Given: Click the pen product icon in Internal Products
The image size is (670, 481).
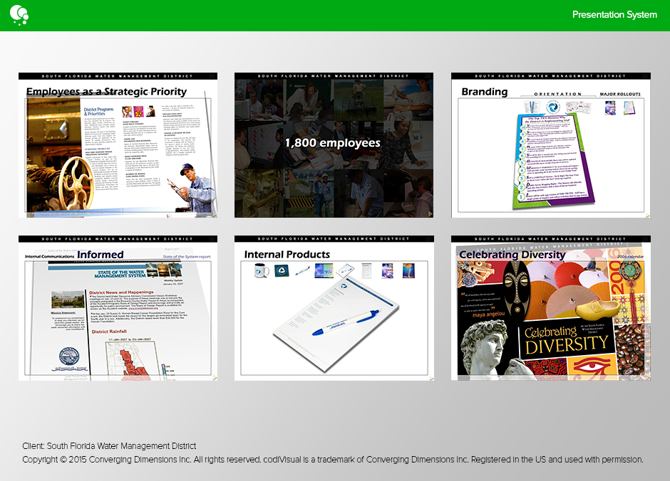Looking at the screenshot, I should (302, 270).
